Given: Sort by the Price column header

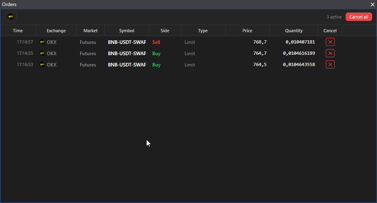Looking at the screenshot, I should 247,31.
